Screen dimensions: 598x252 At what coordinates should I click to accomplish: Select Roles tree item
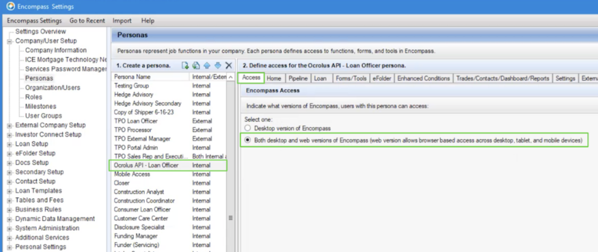[33, 97]
